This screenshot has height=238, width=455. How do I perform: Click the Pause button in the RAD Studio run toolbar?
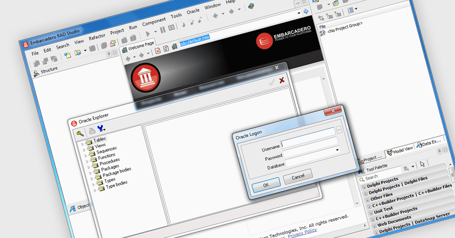coord(163,29)
